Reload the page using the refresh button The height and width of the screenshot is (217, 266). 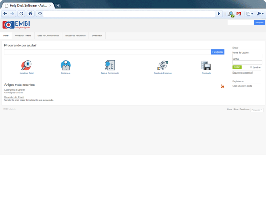coord(21,14)
